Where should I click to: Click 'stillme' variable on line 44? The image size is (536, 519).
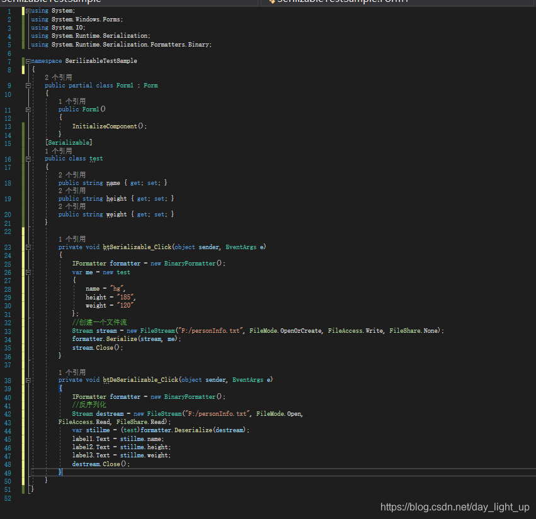click(x=98, y=430)
